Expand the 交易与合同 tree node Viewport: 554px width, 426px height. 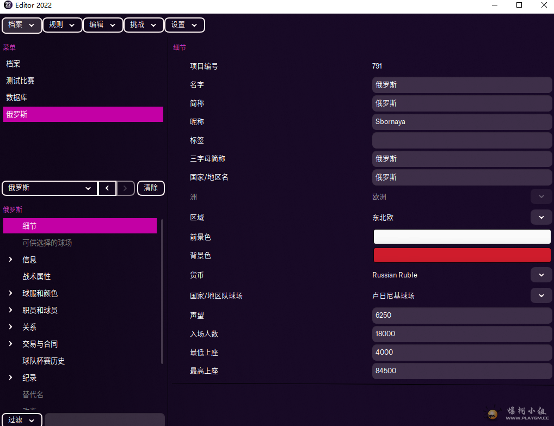point(11,344)
